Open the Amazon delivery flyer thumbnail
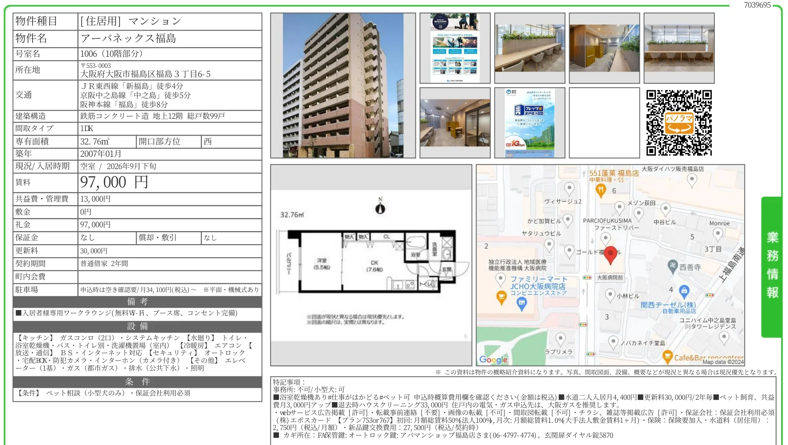The width and height of the screenshot is (788, 445). (455, 48)
